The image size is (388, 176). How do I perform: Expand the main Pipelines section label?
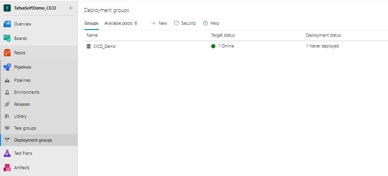(23, 67)
